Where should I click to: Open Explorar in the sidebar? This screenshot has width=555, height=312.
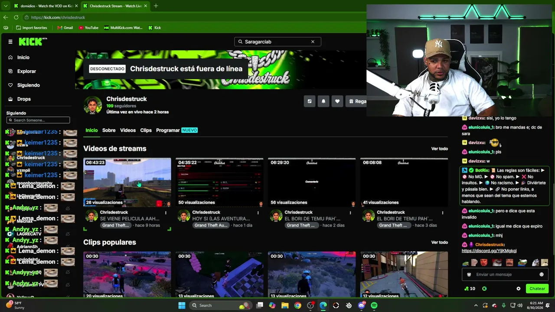pos(26,71)
